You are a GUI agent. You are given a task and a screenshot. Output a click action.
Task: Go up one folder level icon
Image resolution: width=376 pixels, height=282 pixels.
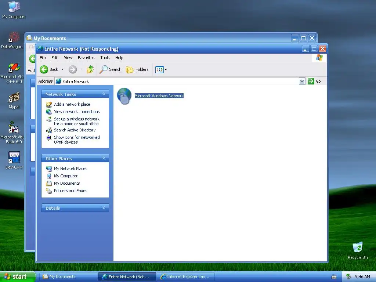90,69
